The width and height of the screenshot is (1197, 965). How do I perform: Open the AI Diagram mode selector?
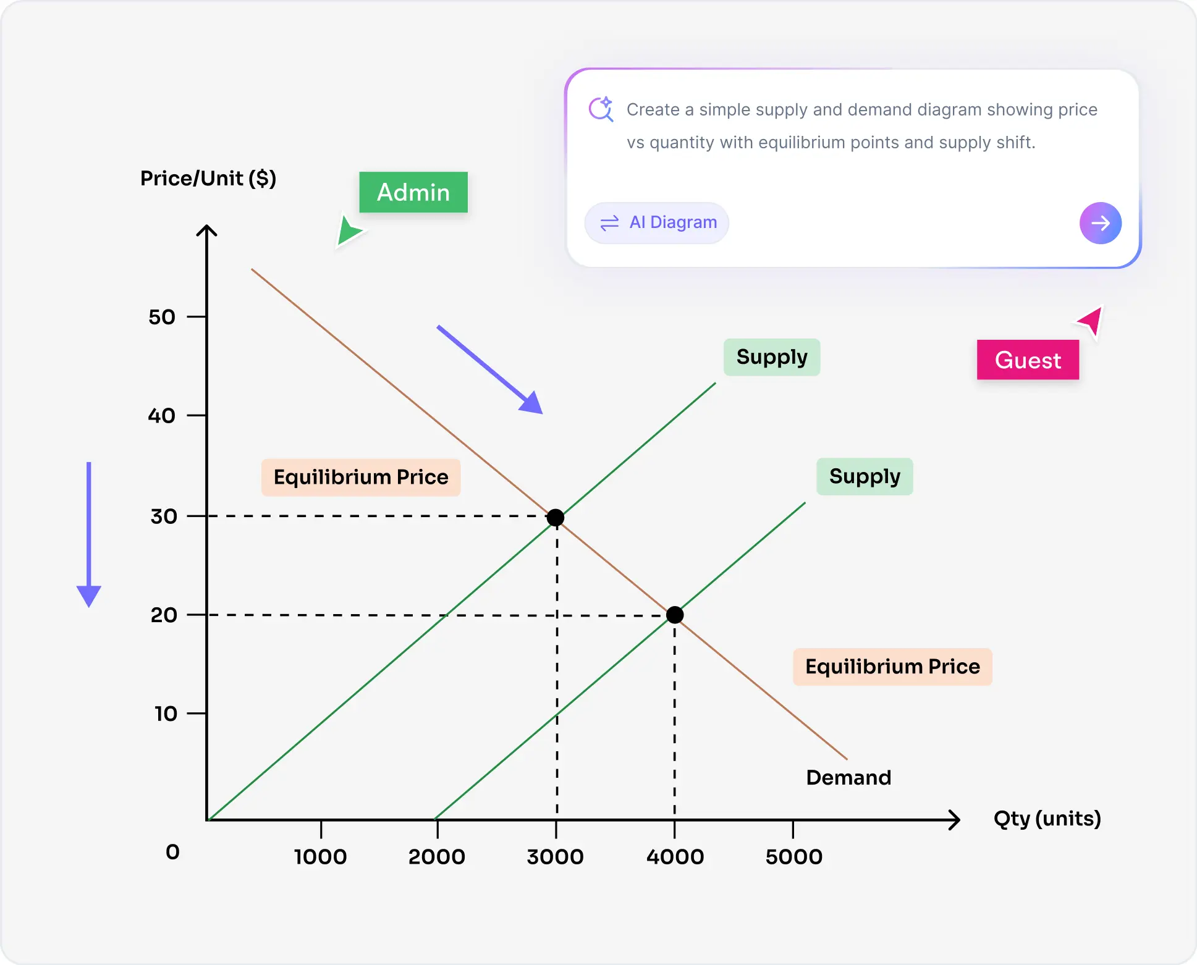click(x=656, y=223)
